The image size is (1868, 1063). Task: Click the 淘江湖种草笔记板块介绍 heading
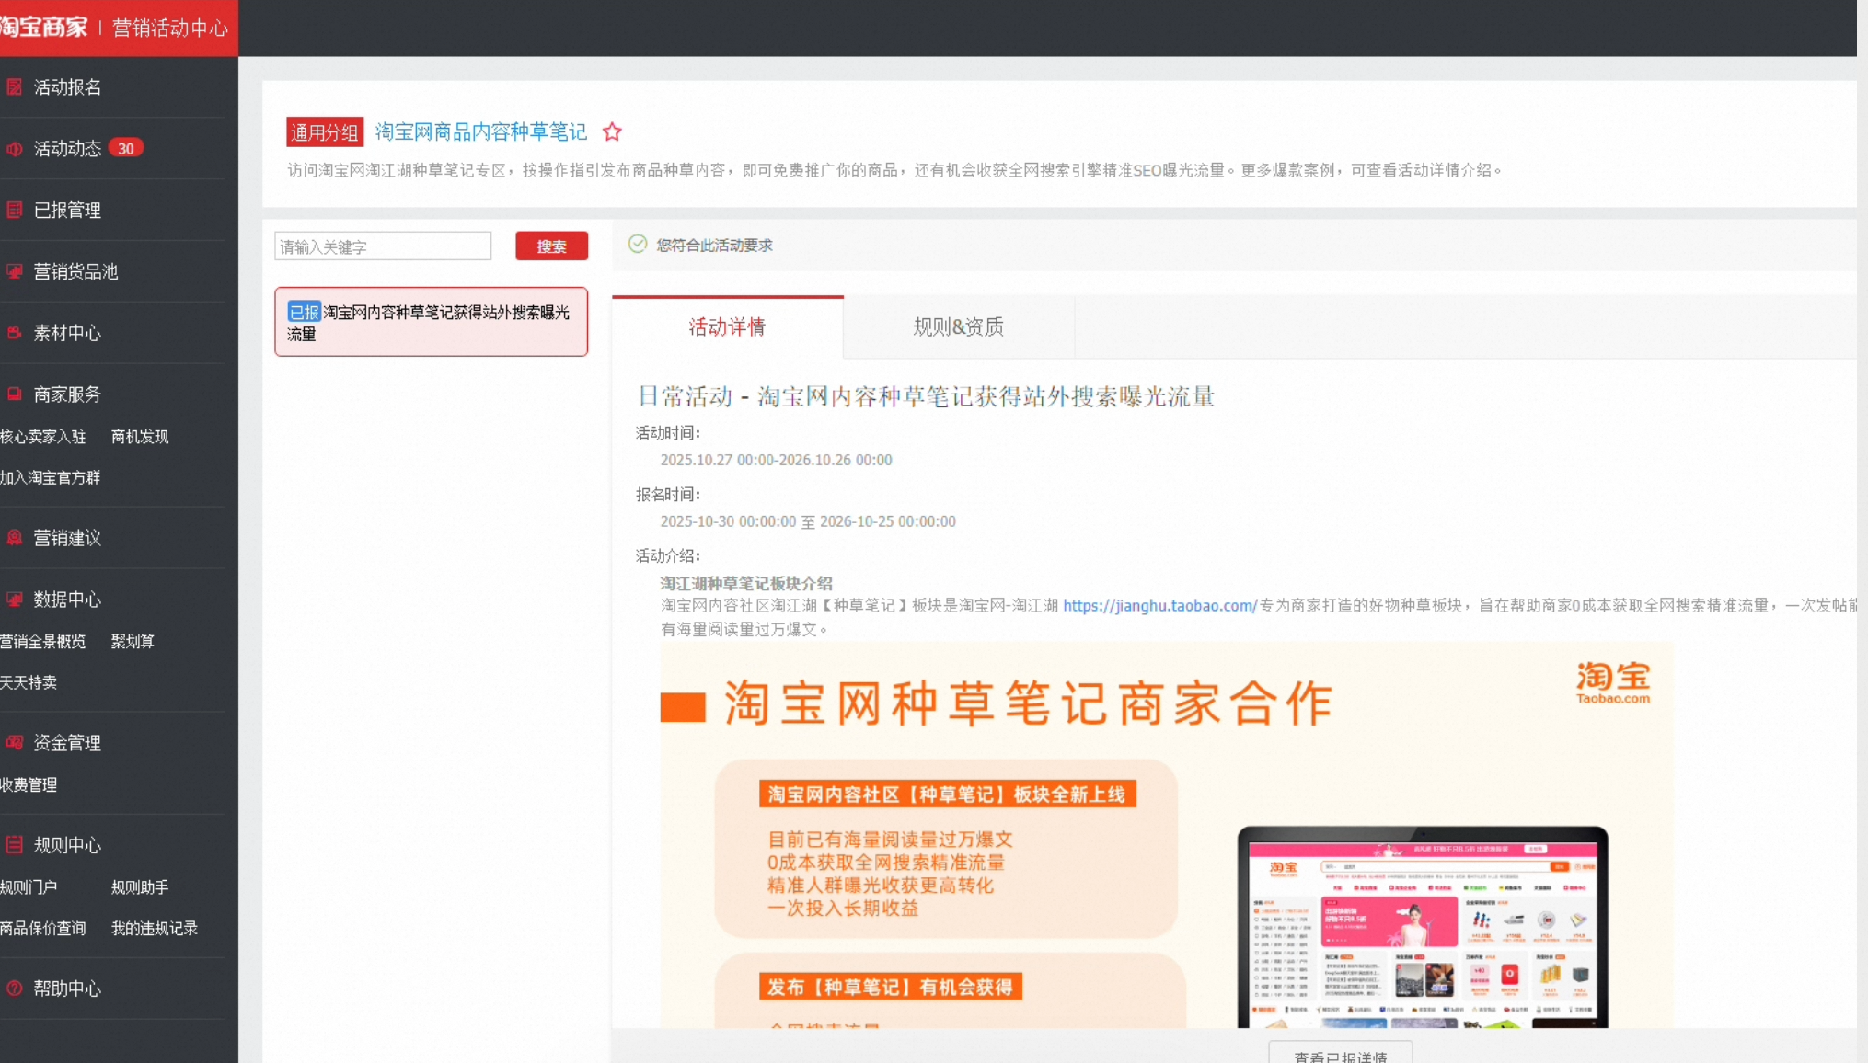(746, 584)
